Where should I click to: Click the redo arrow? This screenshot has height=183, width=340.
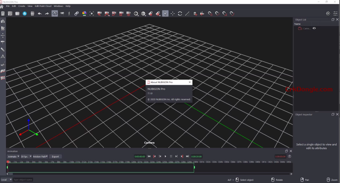pyautogui.click(x=47, y=13)
